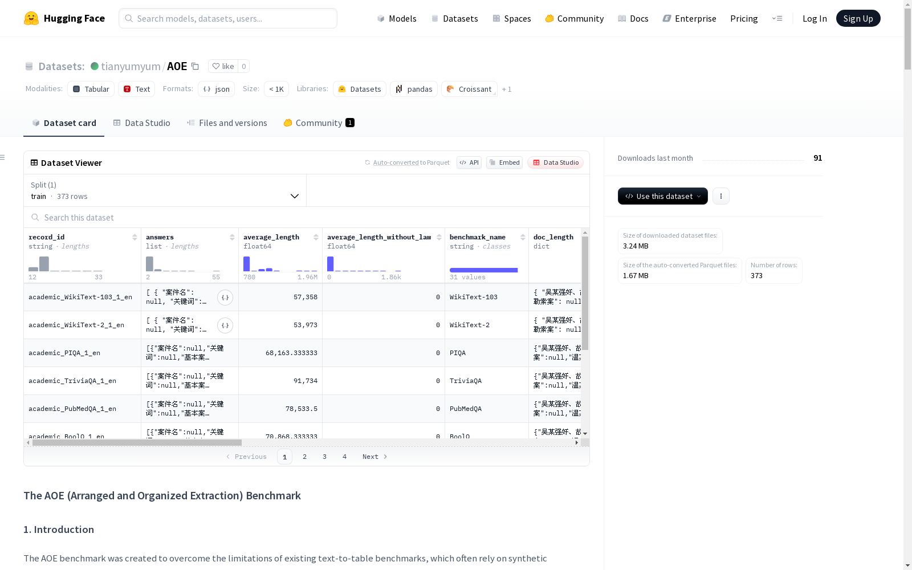Screen dimensions: 912x570
Task: Click the academic_TriviaQA_1_en record cell
Action: pyautogui.click(x=82, y=381)
